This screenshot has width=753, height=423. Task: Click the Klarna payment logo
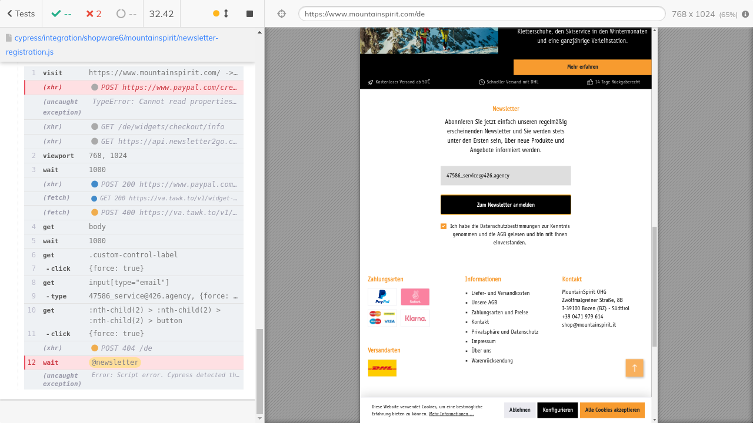(x=415, y=318)
